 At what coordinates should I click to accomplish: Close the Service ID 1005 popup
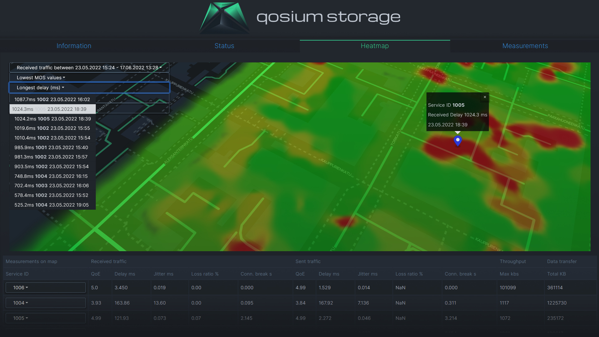click(485, 97)
